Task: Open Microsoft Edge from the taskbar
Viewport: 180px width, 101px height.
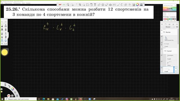Action: [x=44, y=99]
